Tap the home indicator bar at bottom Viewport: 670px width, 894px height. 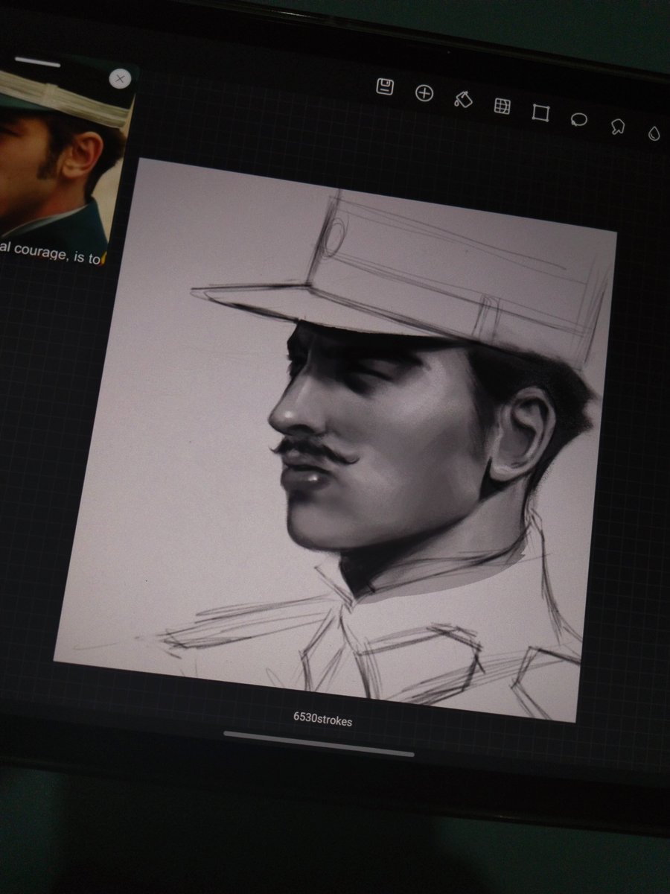[x=319, y=744]
